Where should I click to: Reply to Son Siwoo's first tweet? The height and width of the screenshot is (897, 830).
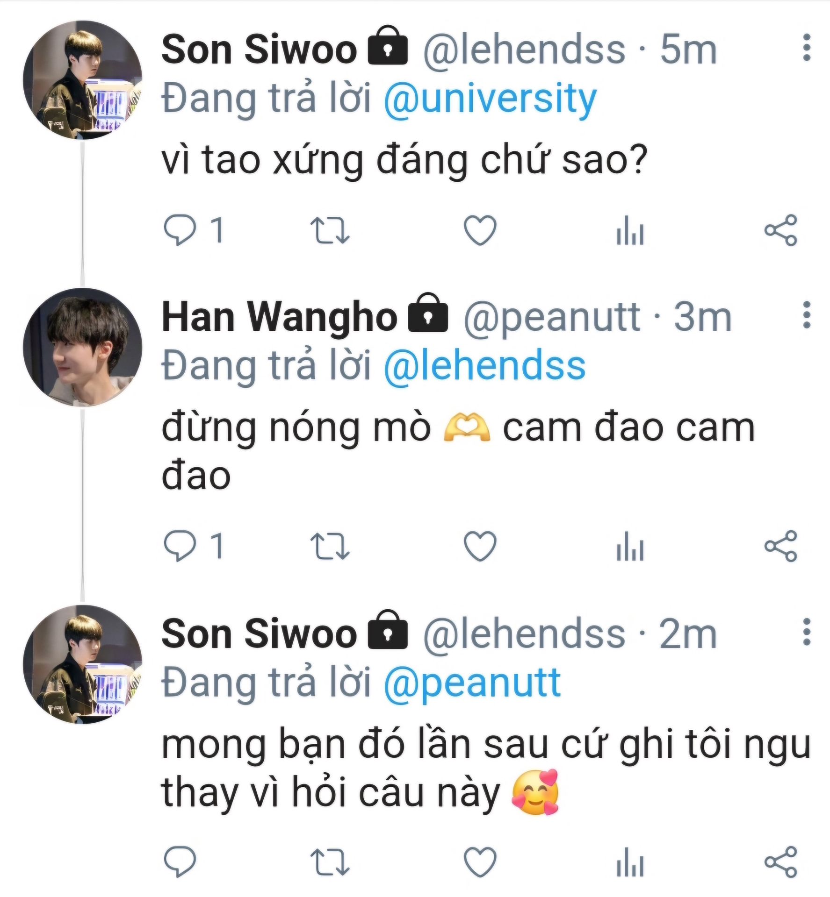pos(180,230)
